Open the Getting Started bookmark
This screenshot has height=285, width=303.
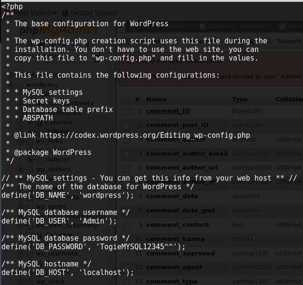[94, 13]
